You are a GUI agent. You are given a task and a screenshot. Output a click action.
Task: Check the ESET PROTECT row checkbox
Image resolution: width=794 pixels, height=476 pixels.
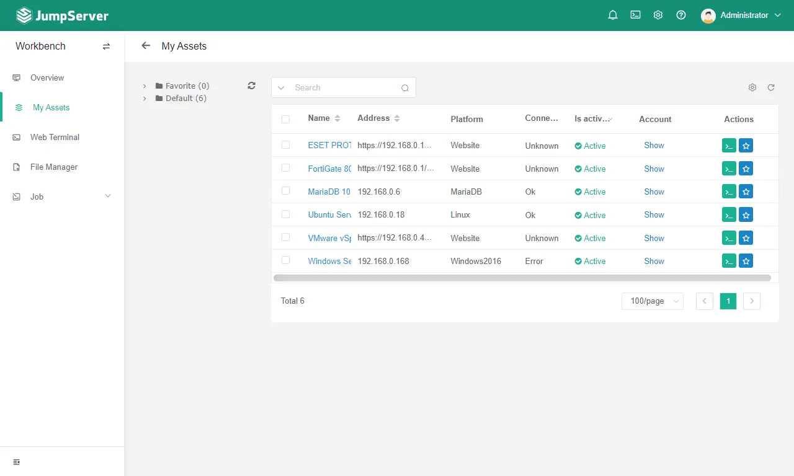[x=285, y=144]
